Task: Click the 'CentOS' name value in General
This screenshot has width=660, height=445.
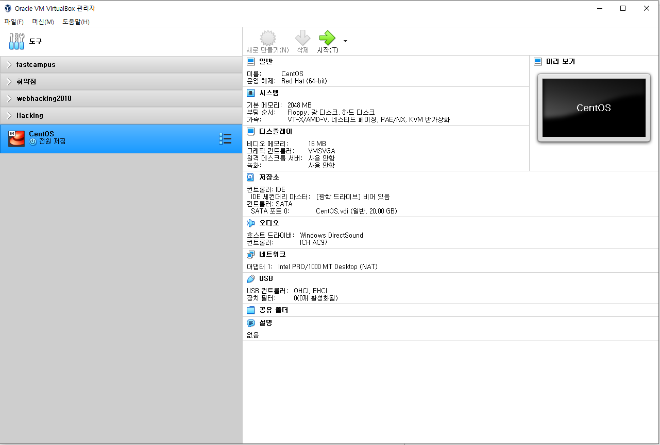Action: (292, 74)
